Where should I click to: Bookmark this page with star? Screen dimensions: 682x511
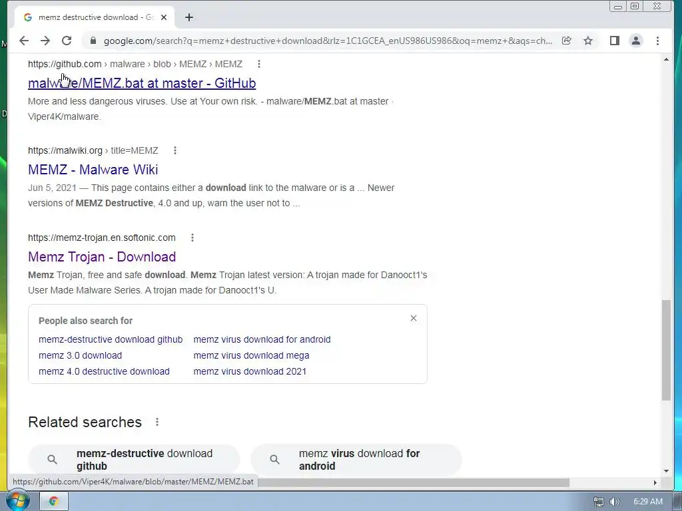(x=588, y=41)
